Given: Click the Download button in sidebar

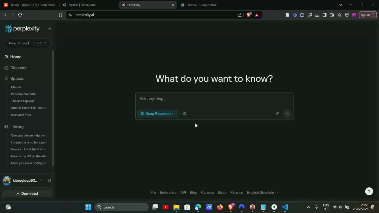Looking at the screenshot, I should 27,193.
